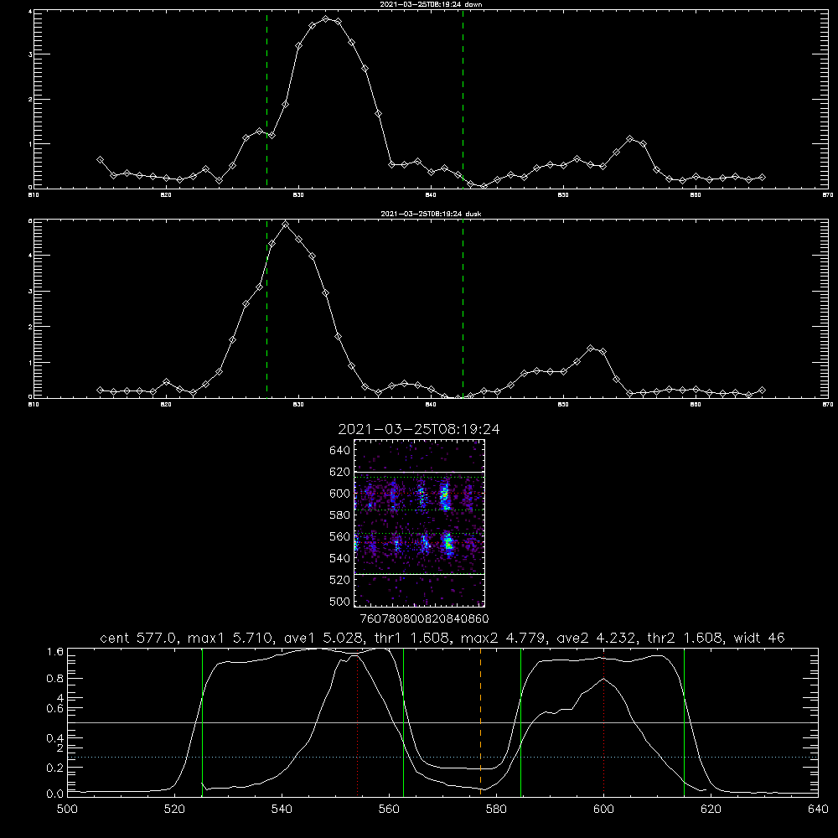Screen dimensions: 838x838
Task: Select the red dotted line near 554 in bottom plot
Action: pos(357,724)
